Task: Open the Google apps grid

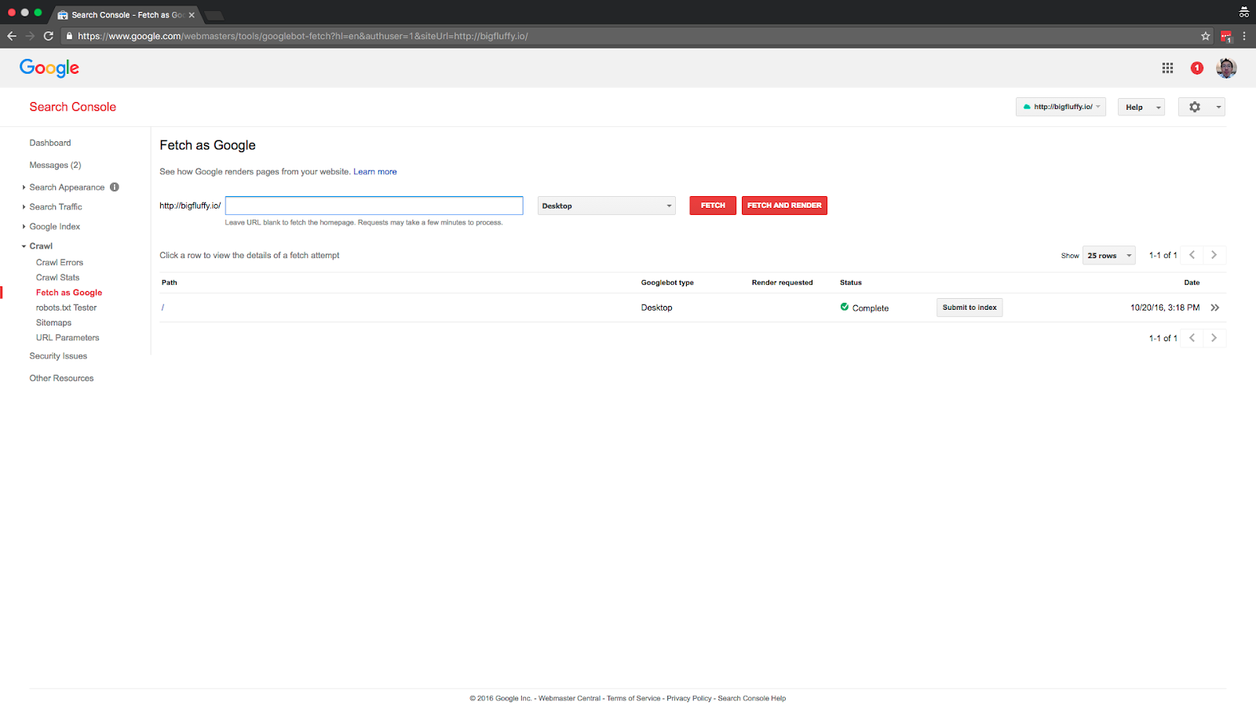Action: [1167, 68]
